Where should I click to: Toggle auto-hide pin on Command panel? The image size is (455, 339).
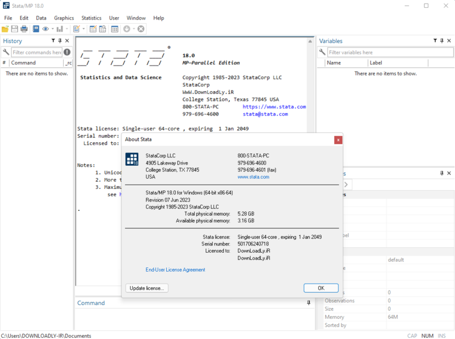(308, 303)
